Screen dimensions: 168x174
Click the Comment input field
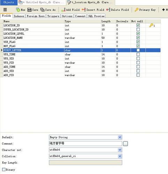click(85, 143)
